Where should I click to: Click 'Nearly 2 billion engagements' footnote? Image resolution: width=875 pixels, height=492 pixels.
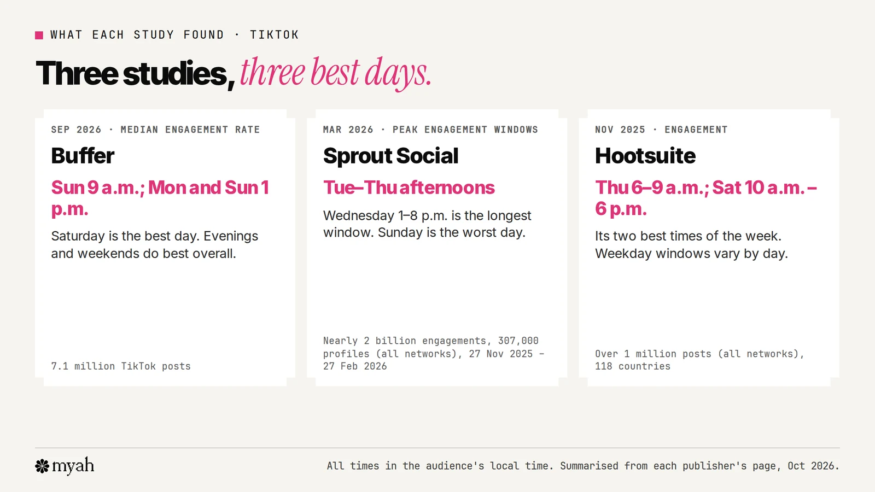[433, 354]
